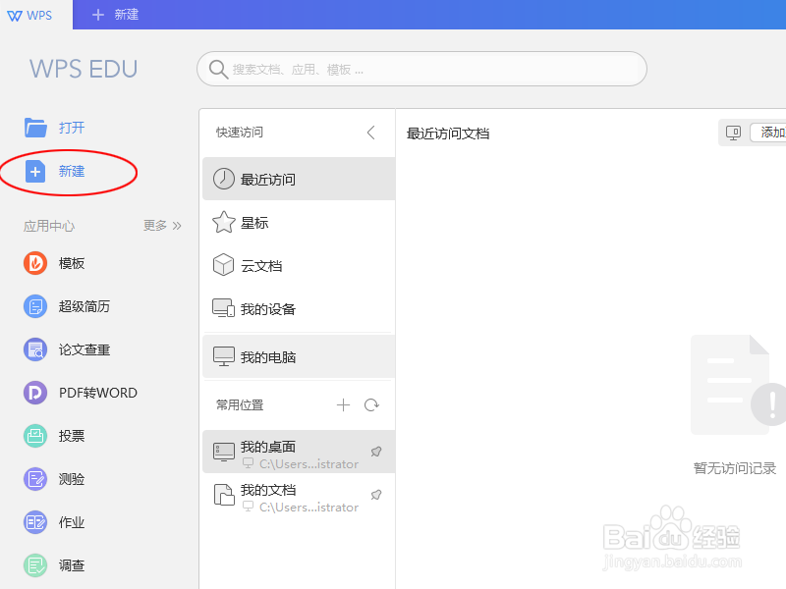This screenshot has width=786, height=589.
Task: Click the devices icon beside 我的设备
Action: point(224,308)
